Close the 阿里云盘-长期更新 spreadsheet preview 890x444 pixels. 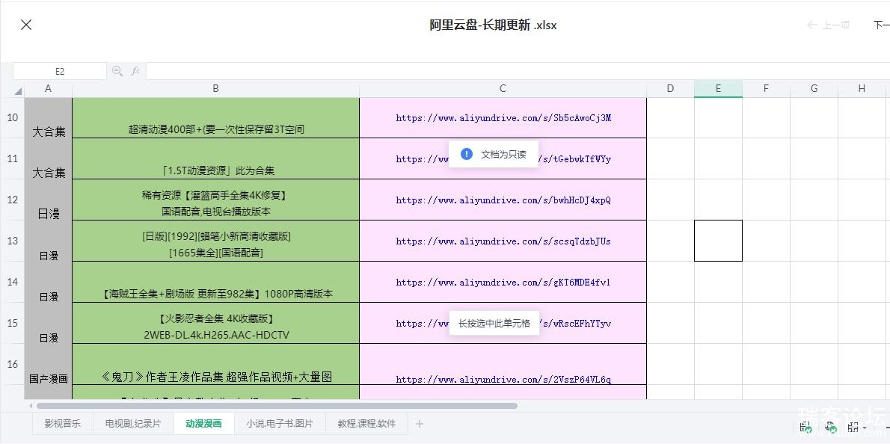tap(26, 25)
